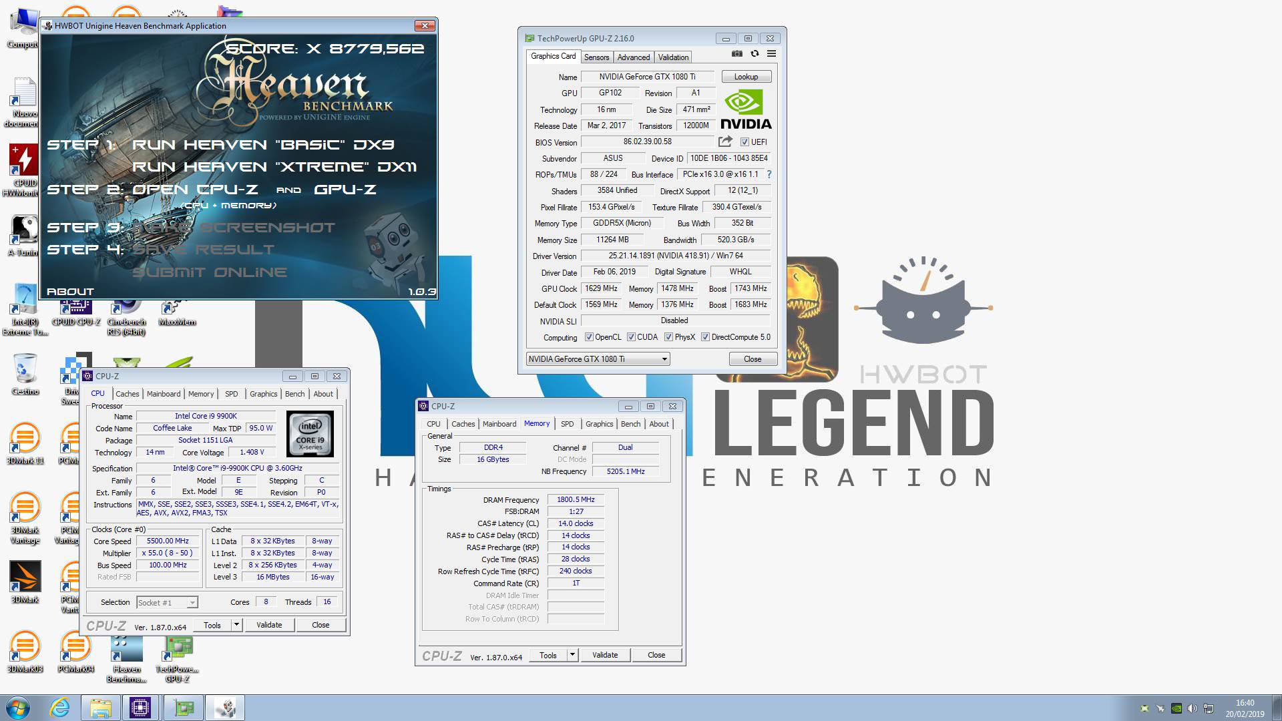Screen dimensions: 1282x721
Task: Open the GPU-Z hamburger menu icon
Action: [771, 54]
